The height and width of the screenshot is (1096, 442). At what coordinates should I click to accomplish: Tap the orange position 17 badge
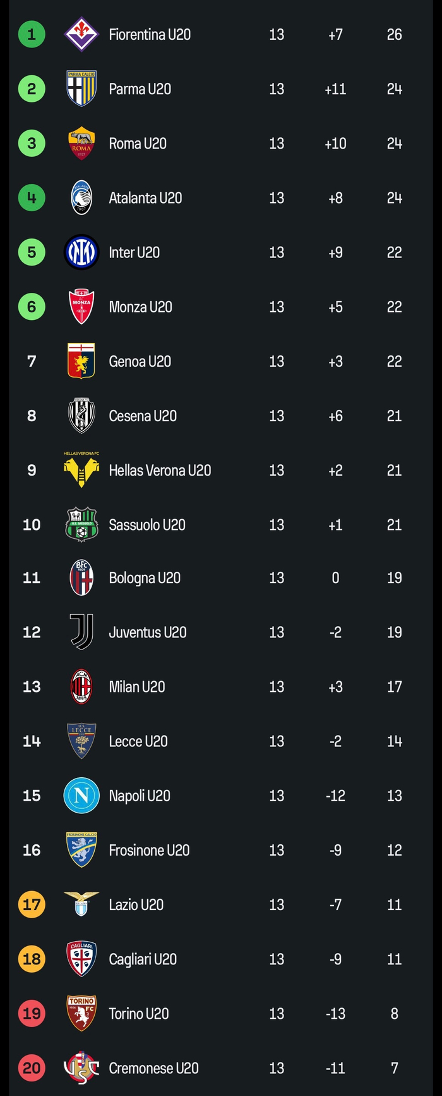[x=32, y=904]
